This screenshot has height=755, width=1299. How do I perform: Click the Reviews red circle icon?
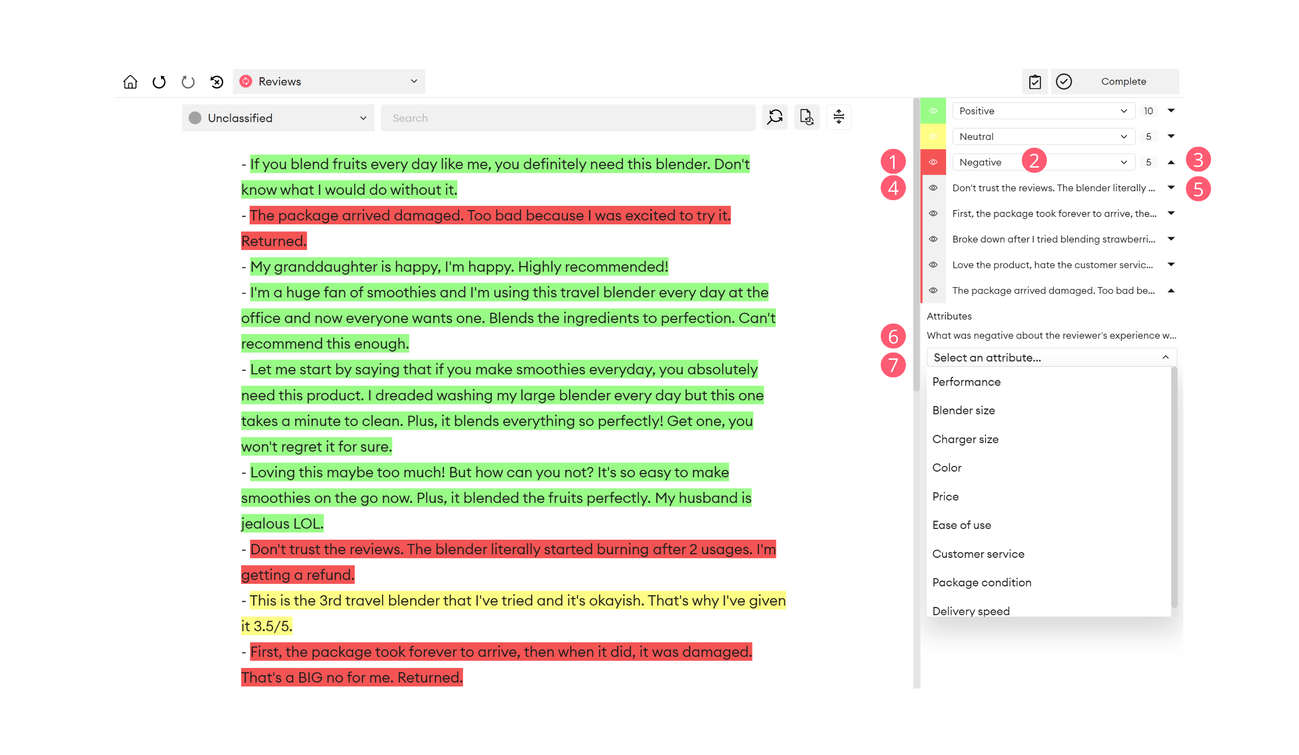coord(246,81)
